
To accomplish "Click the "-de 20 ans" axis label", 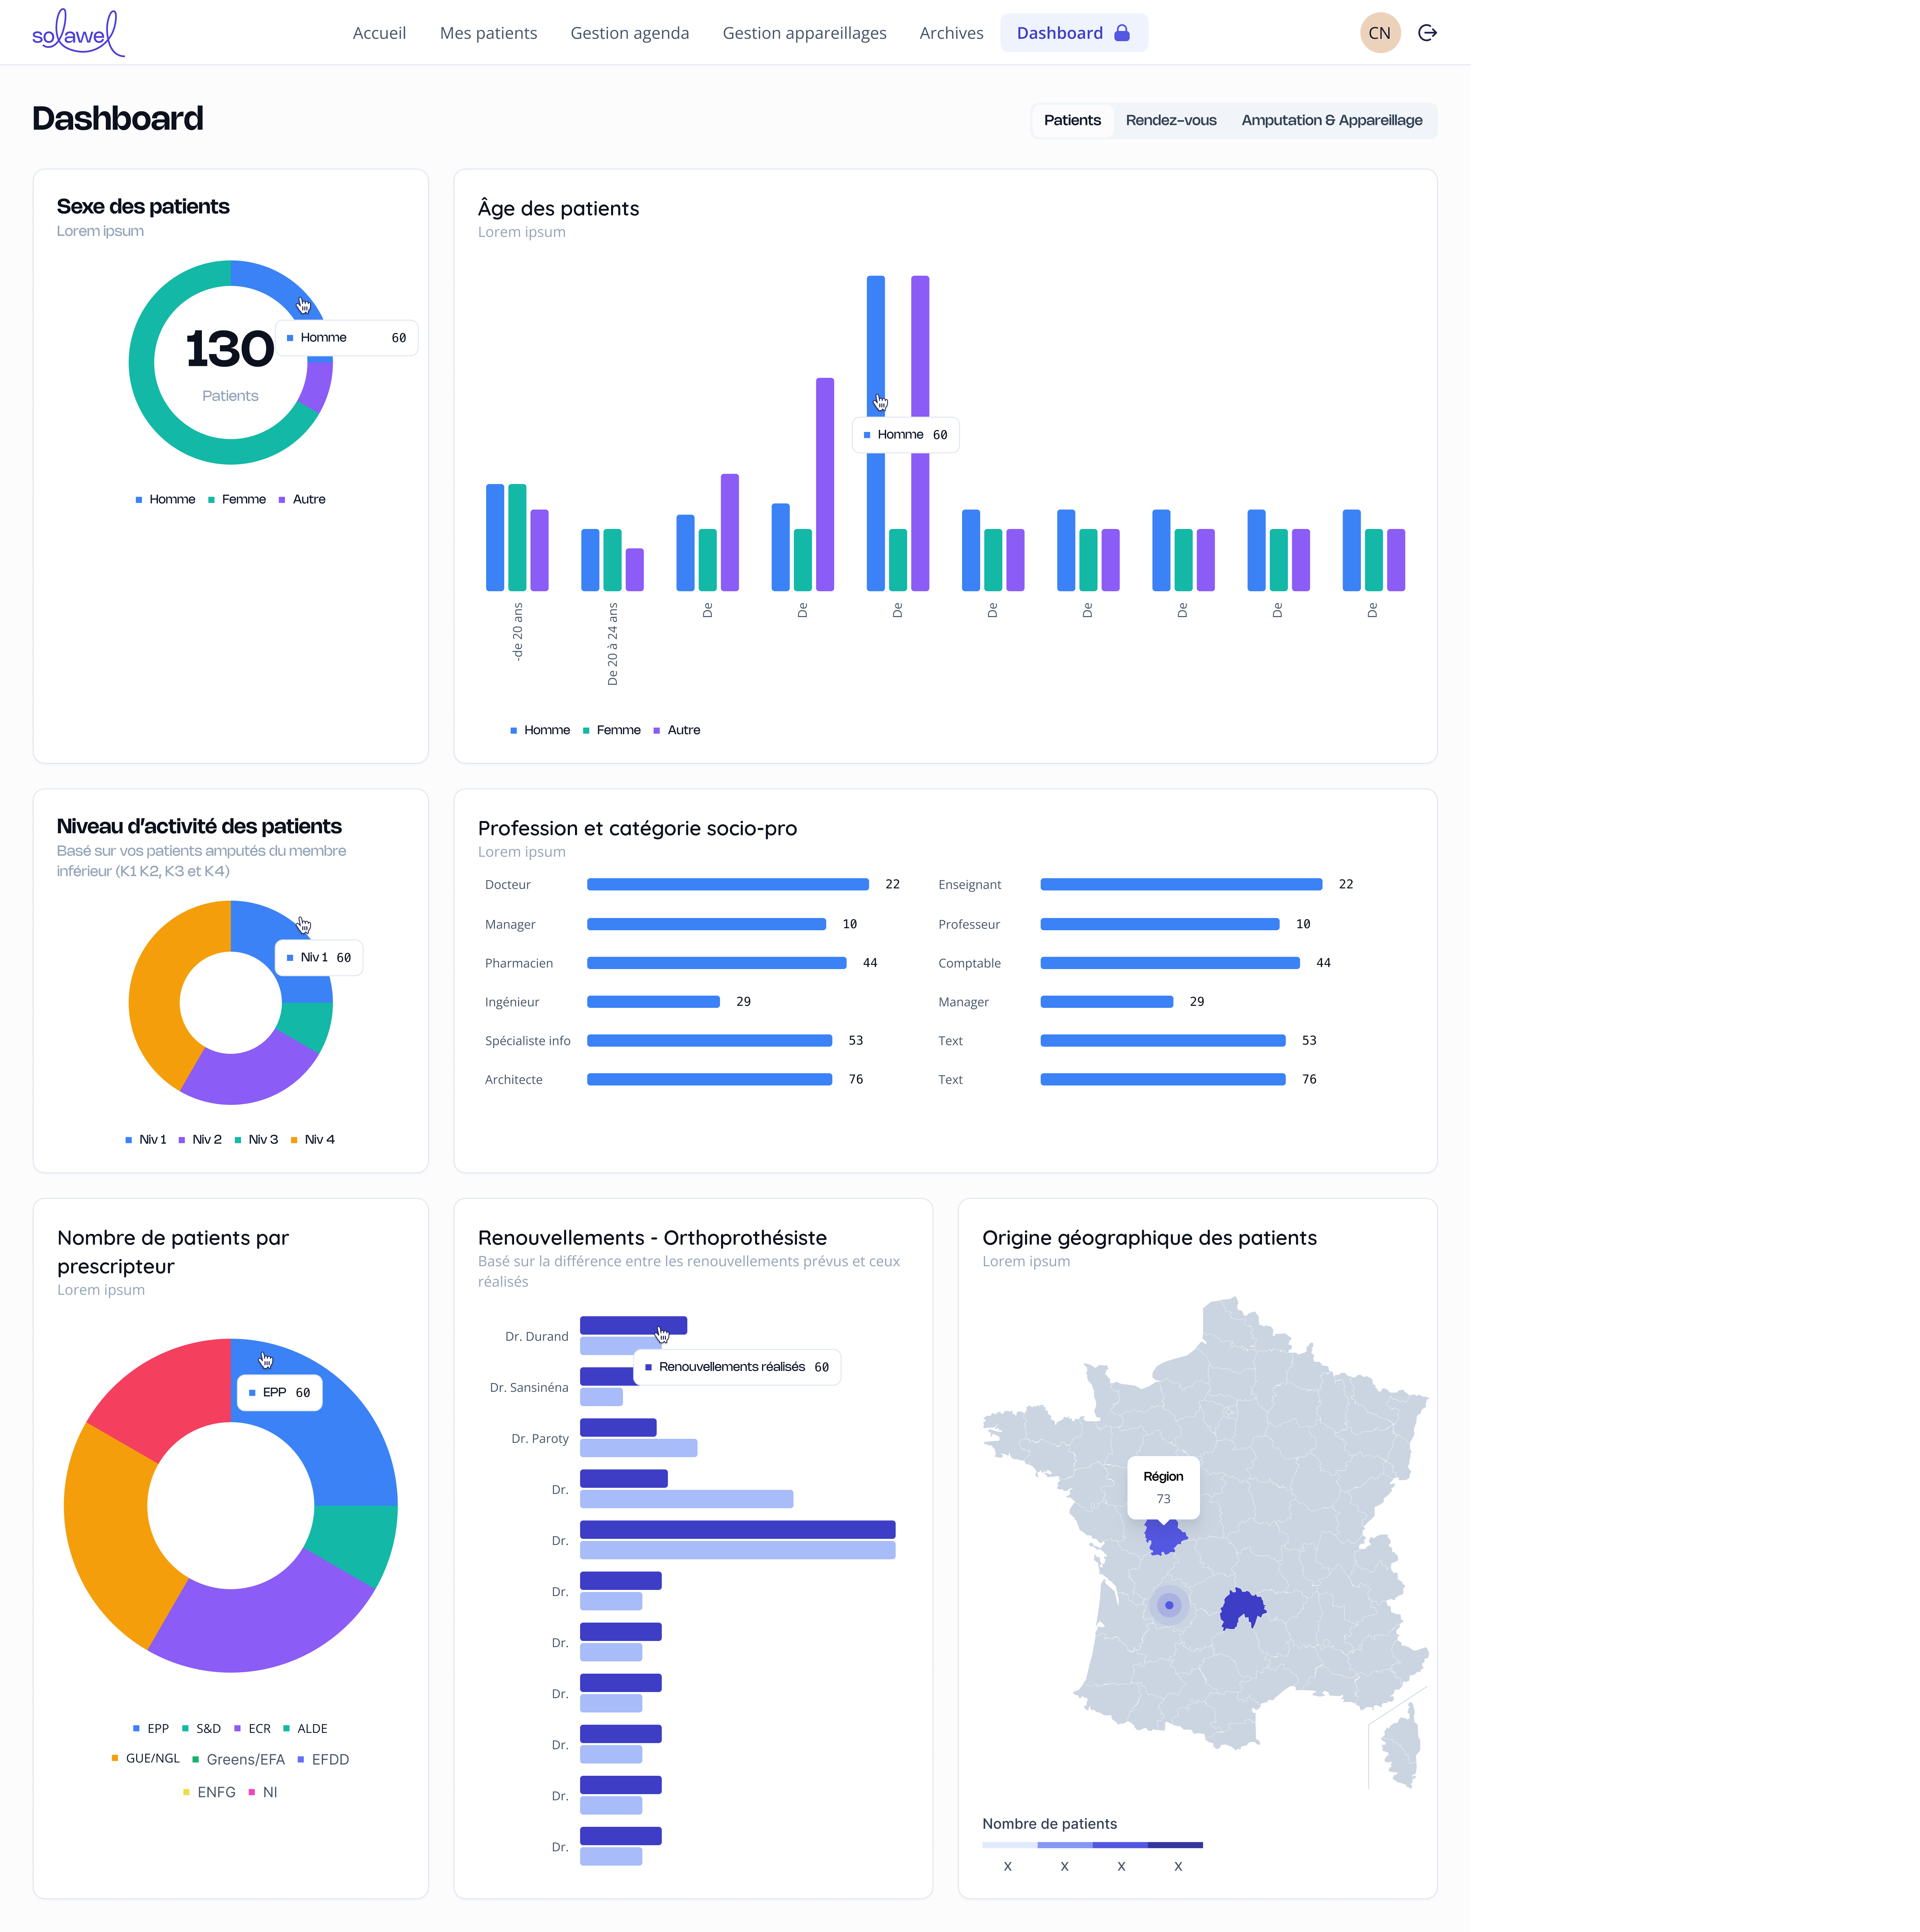I will (518, 632).
